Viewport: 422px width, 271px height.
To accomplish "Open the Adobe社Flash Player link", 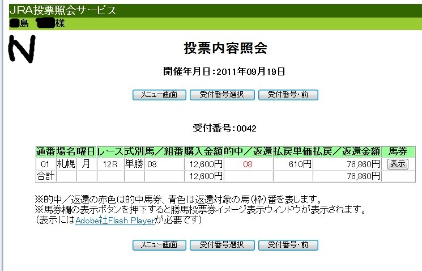I will point(115,221).
